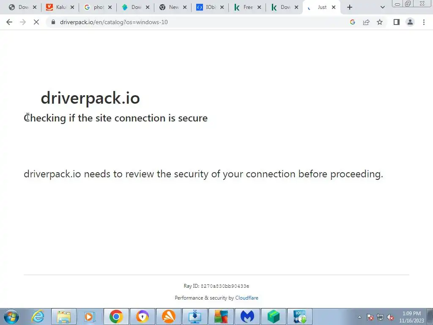The width and height of the screenshot is (433, 325).
Task: Open the Action Center flag icon
Action: pos(370,317)
